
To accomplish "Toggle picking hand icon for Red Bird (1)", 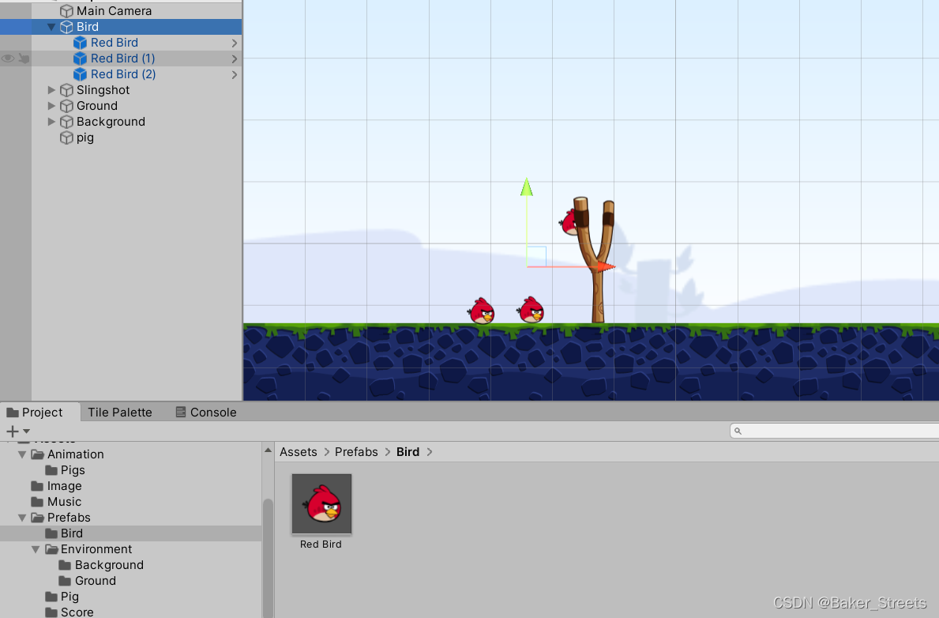I will [x=24, y=58].
